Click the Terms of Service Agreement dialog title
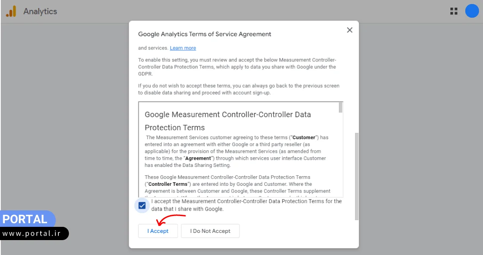The width and height of the screenshot is (483, 255). [204, 34]
